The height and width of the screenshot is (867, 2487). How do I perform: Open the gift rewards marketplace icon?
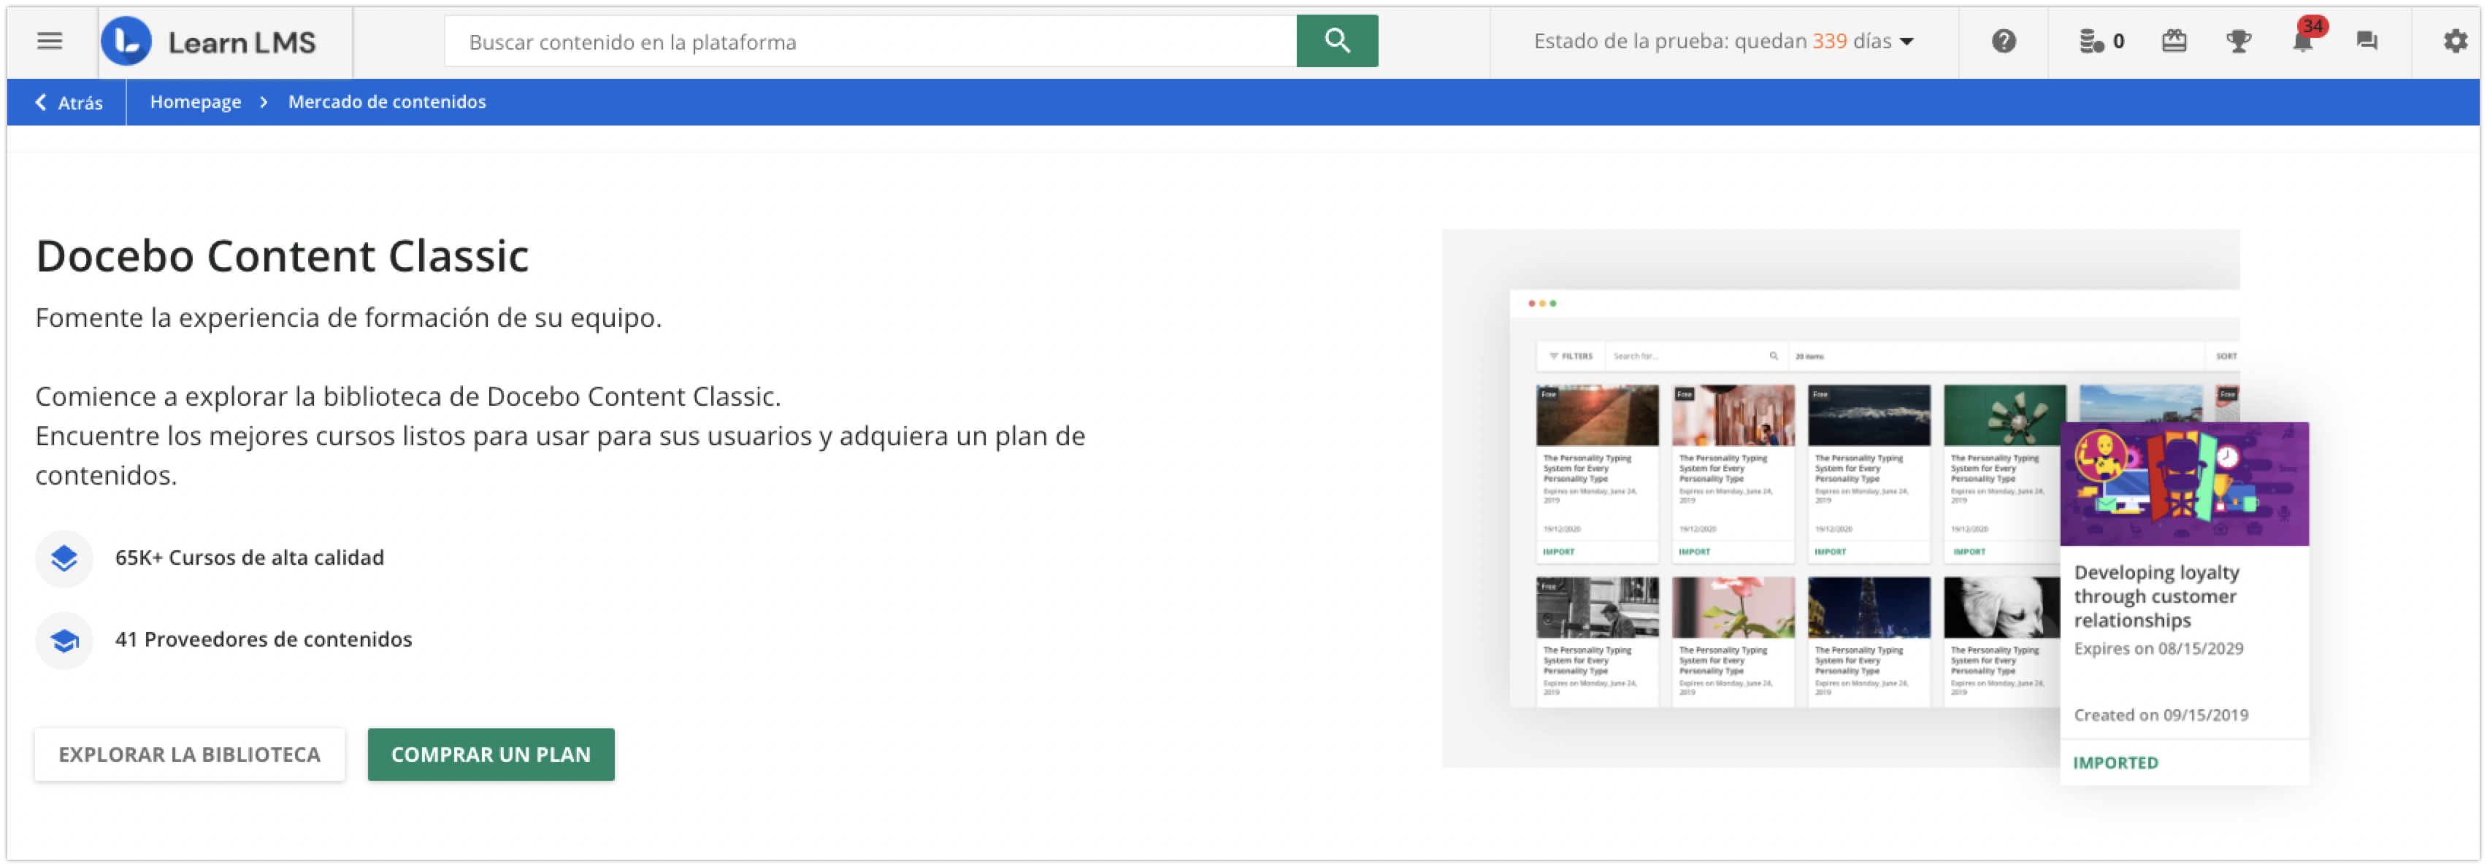tap(2173, 42)
